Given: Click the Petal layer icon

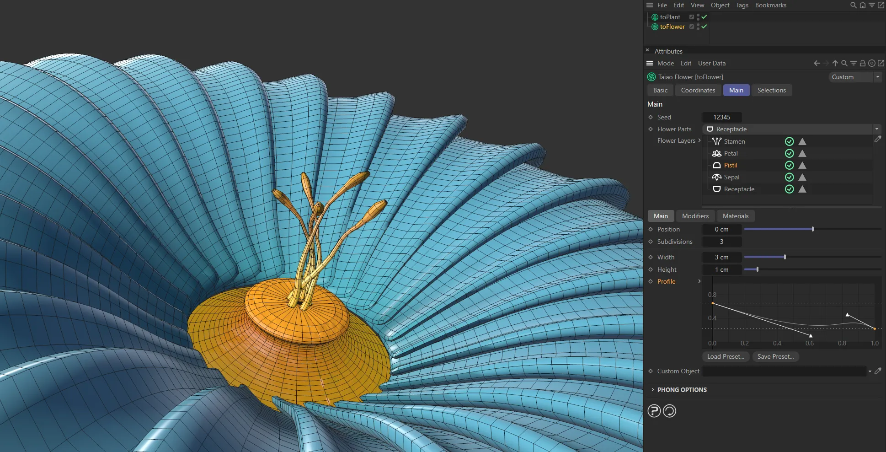Looking at the screenshot, I should 716,153.
